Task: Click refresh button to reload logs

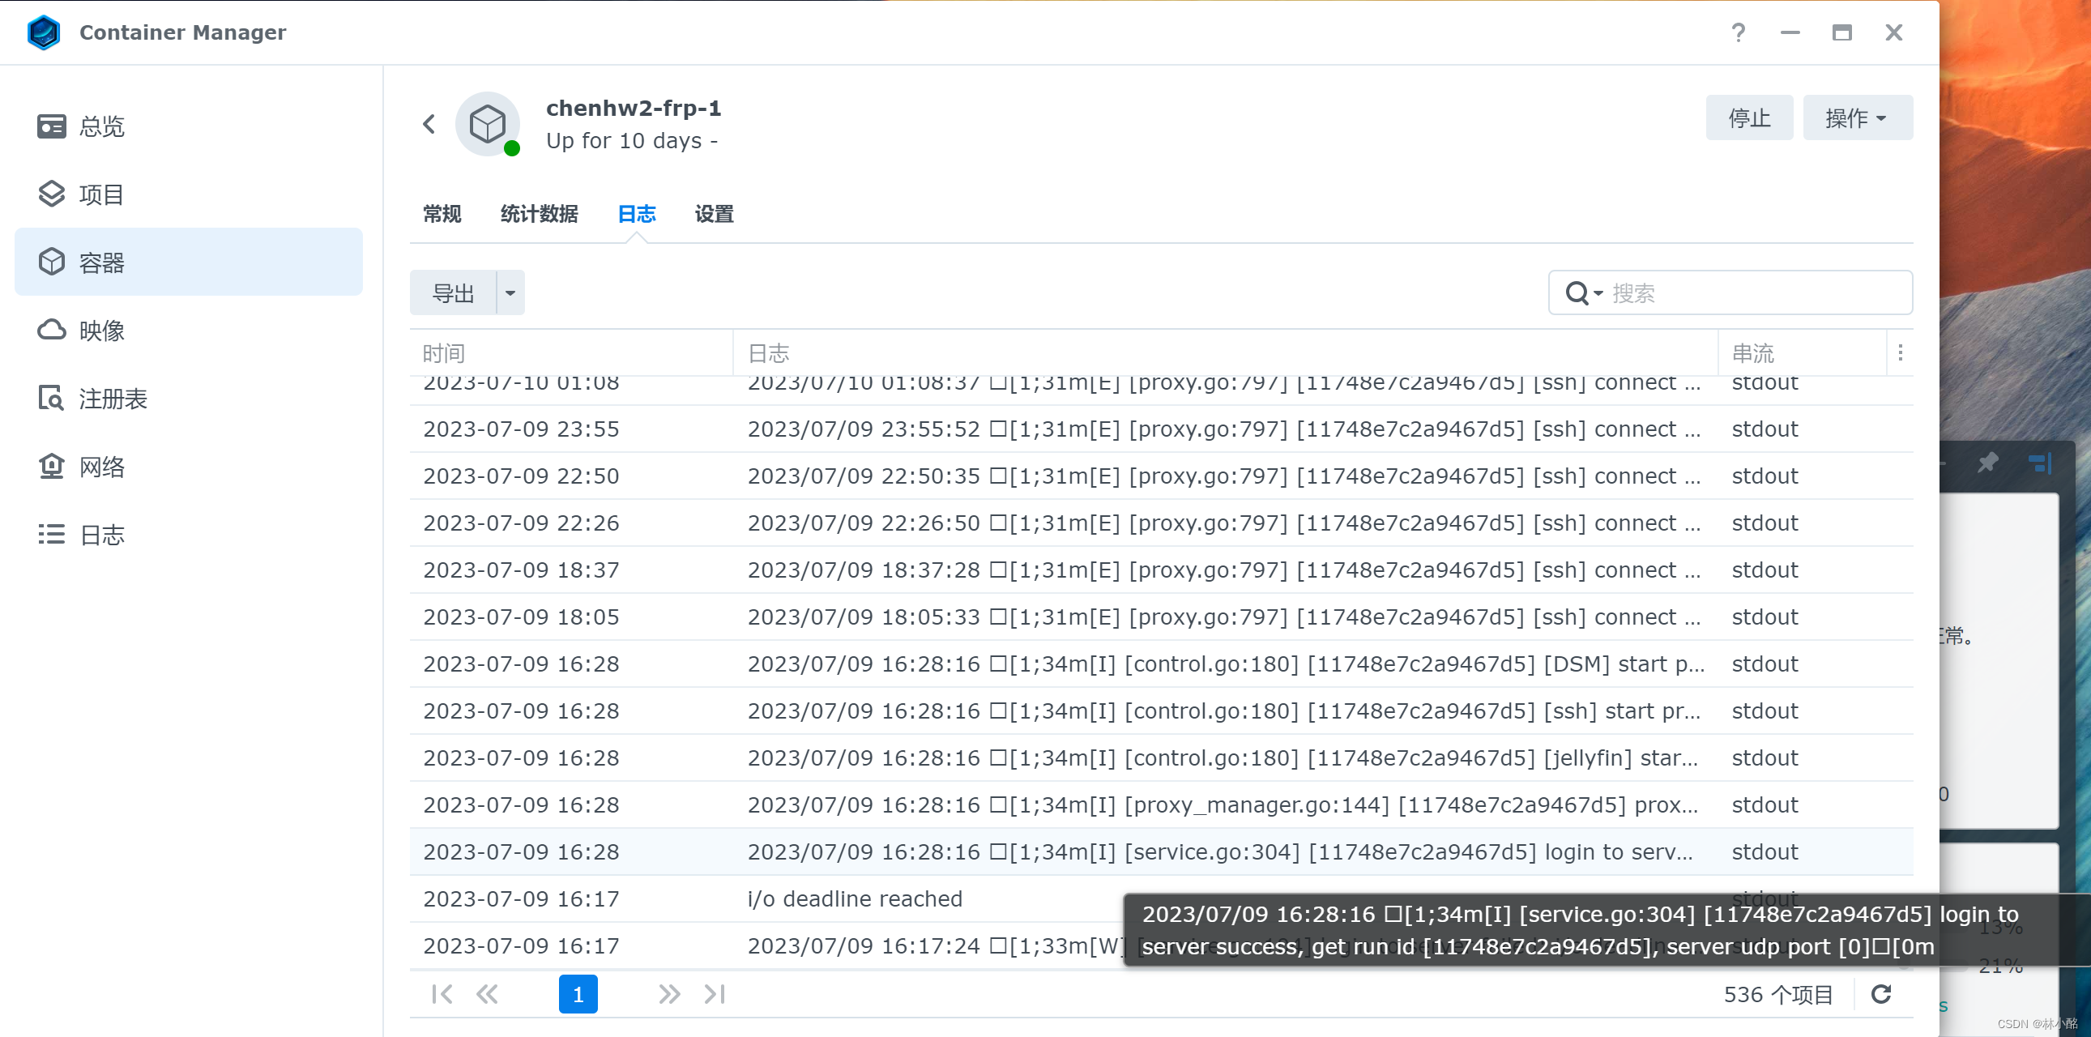Action: [x=1882, y=993]
